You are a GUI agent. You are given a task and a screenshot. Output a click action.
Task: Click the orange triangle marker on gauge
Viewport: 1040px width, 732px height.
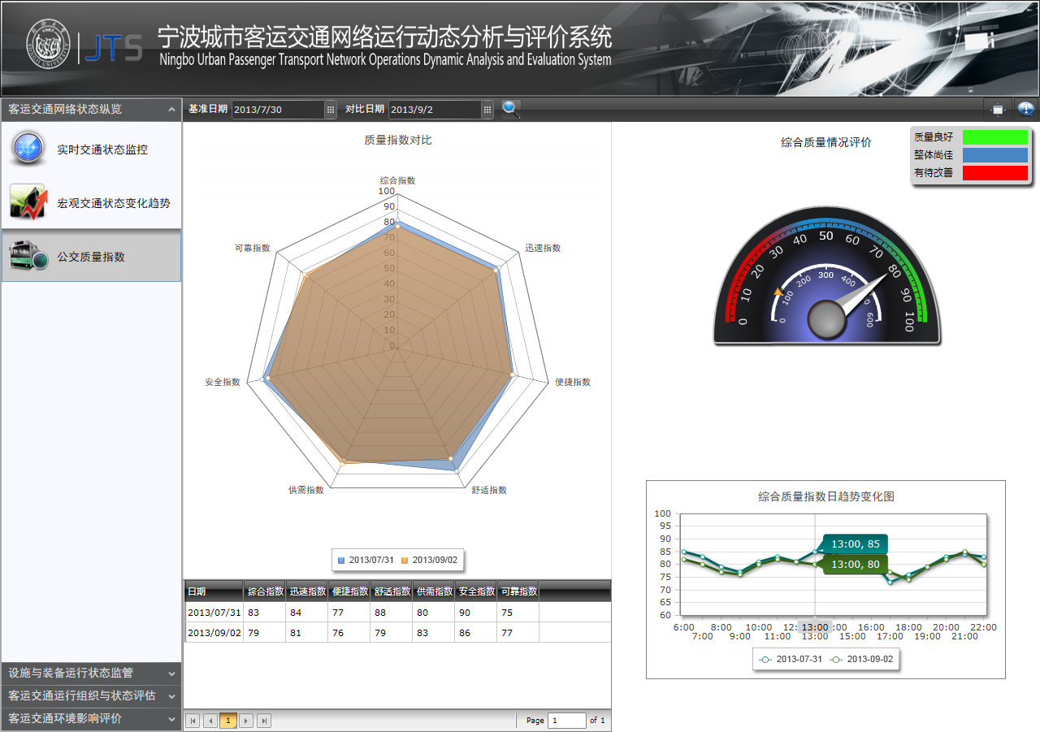[x=778, y=291]
